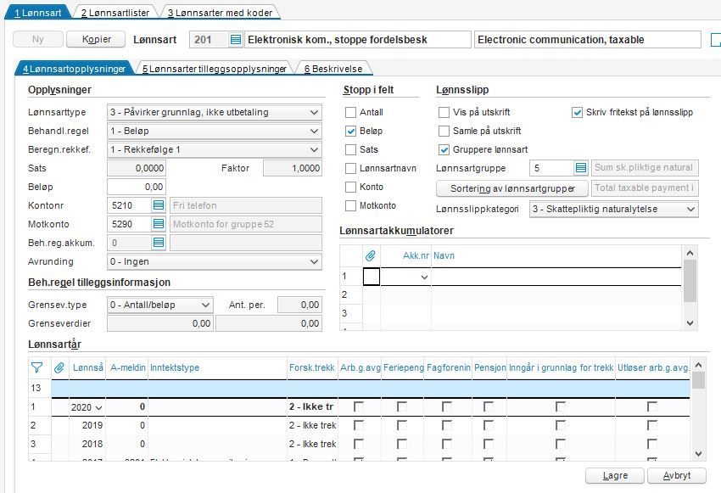721x493 pixels.
Task: Uncheck Skriv fritekst på lønnsslipp
Action: (x=577, y=112)
